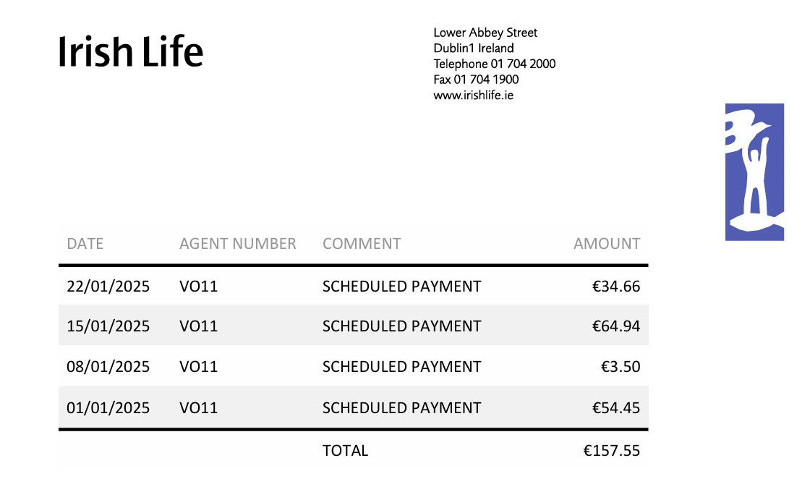Click the AGENT NUMBER column header

tap(238, 244)
